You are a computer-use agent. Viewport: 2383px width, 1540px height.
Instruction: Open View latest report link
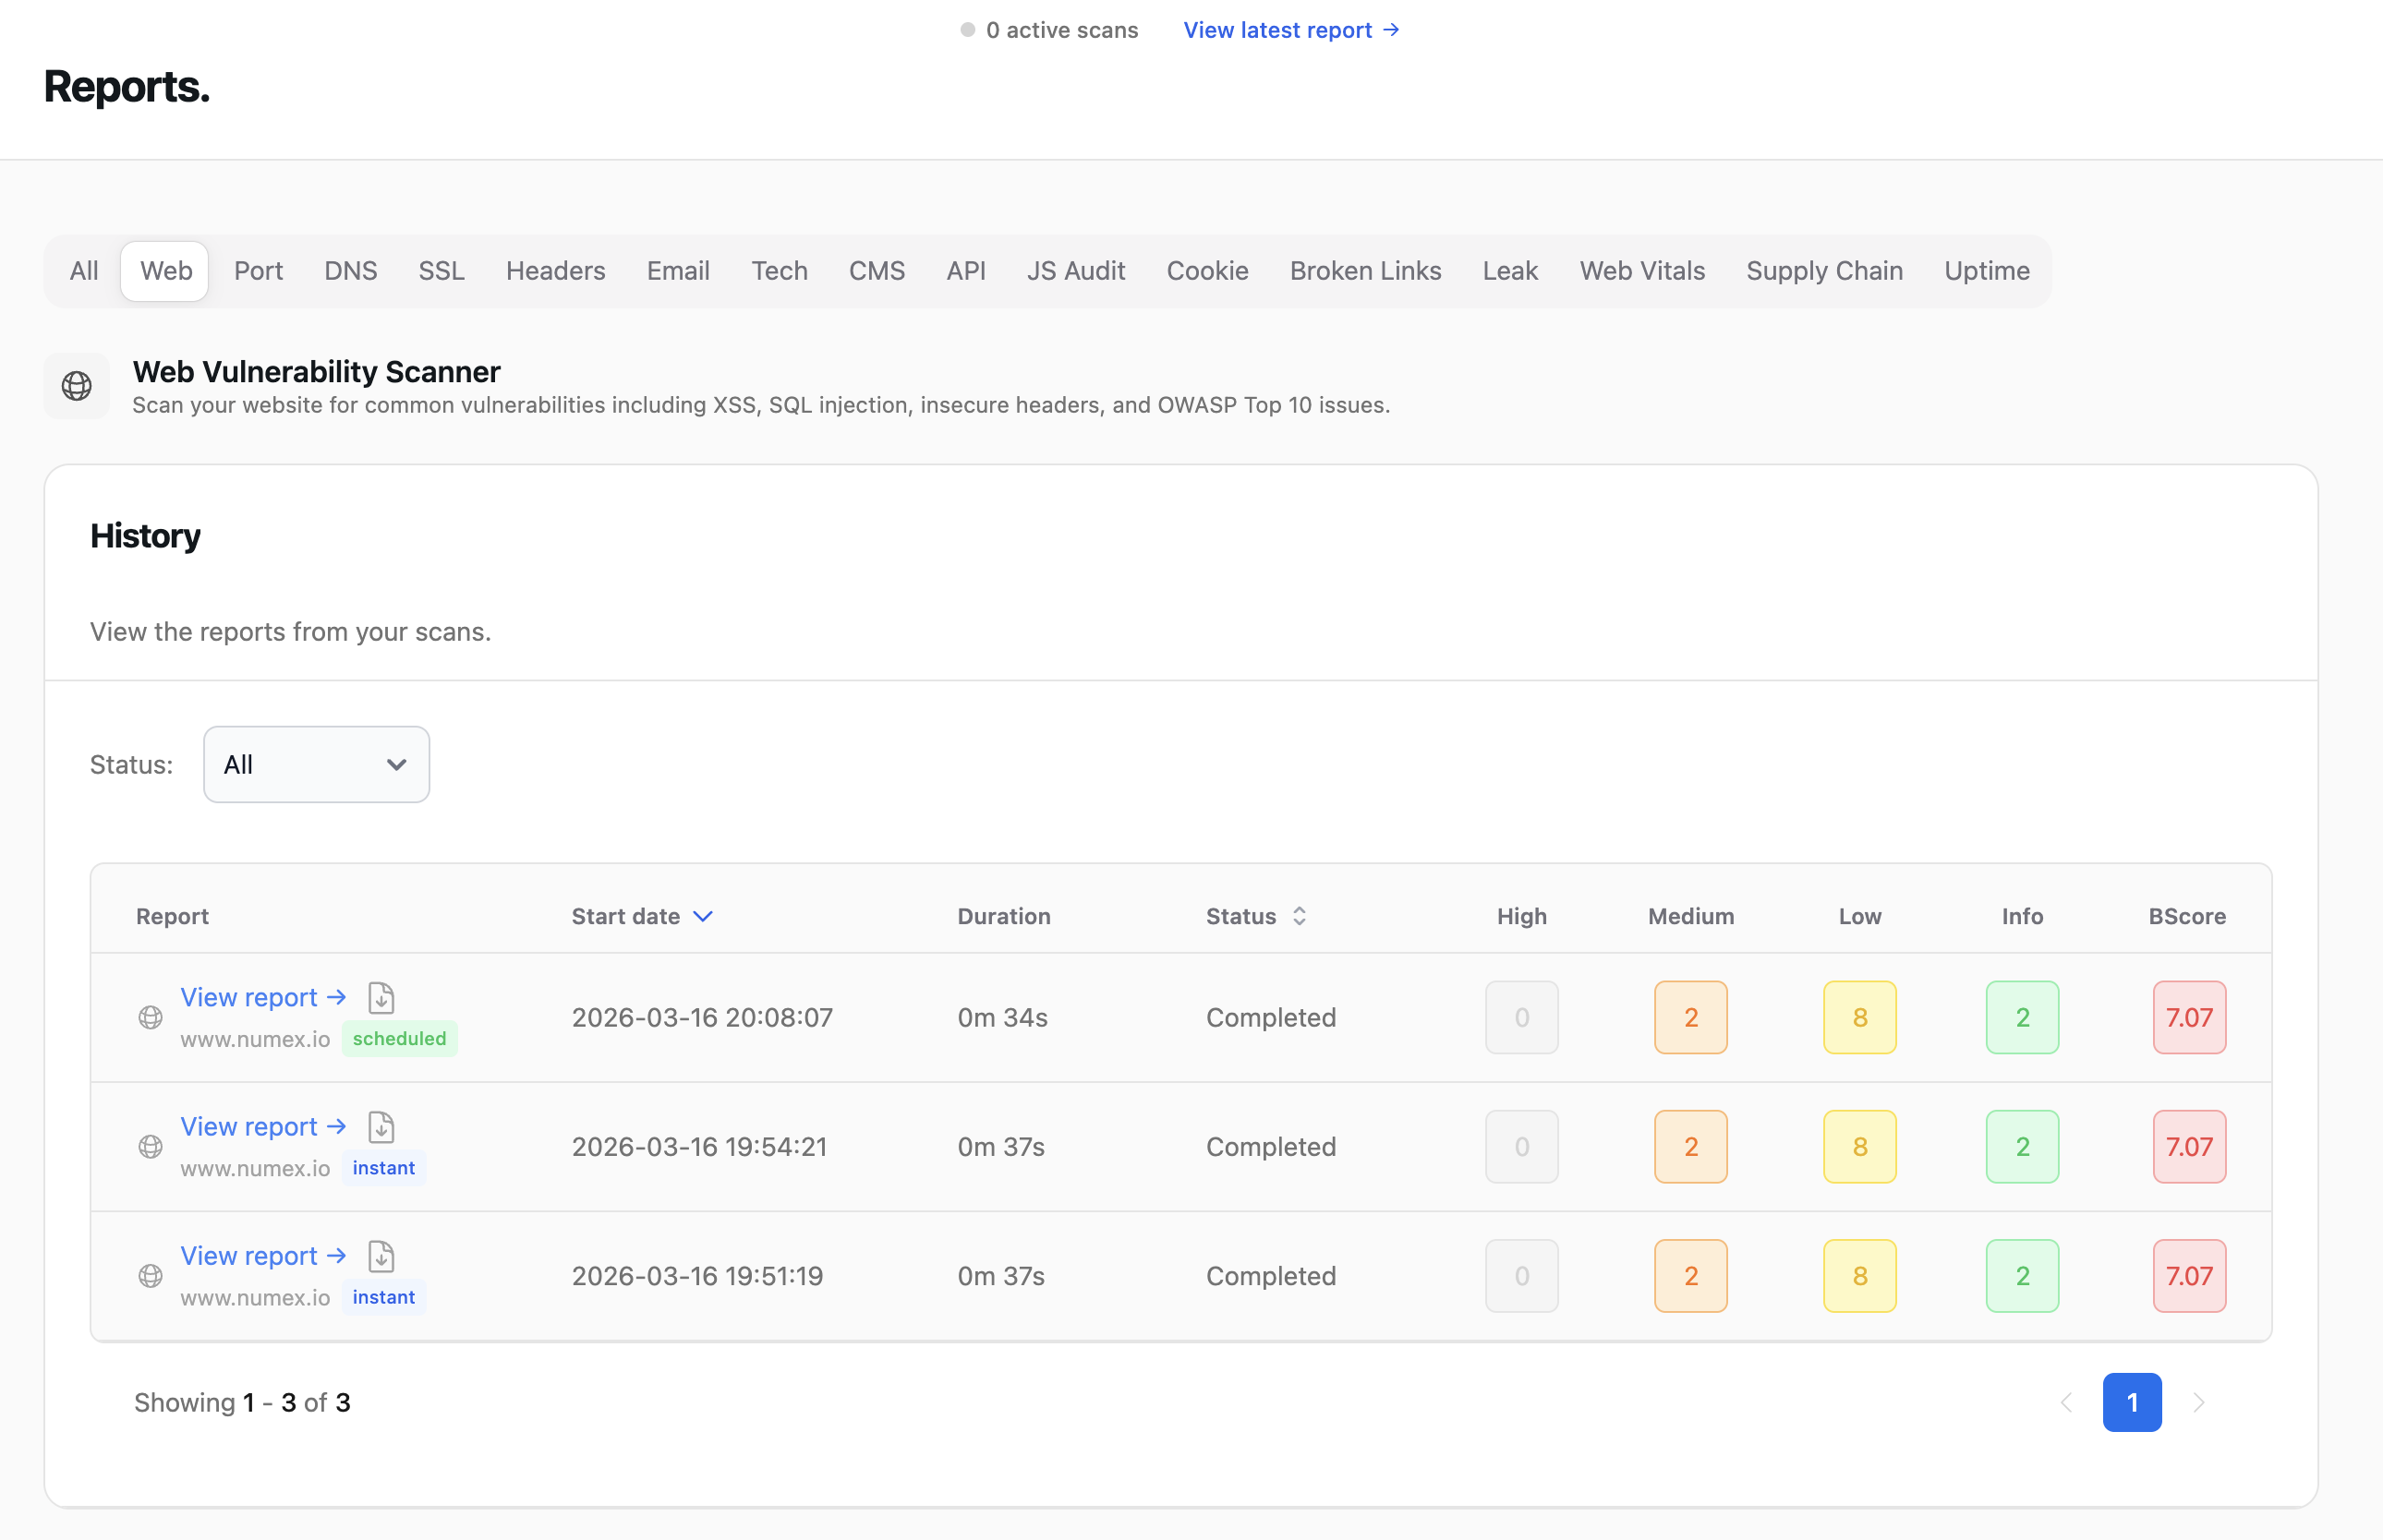tap(1290, 30)
